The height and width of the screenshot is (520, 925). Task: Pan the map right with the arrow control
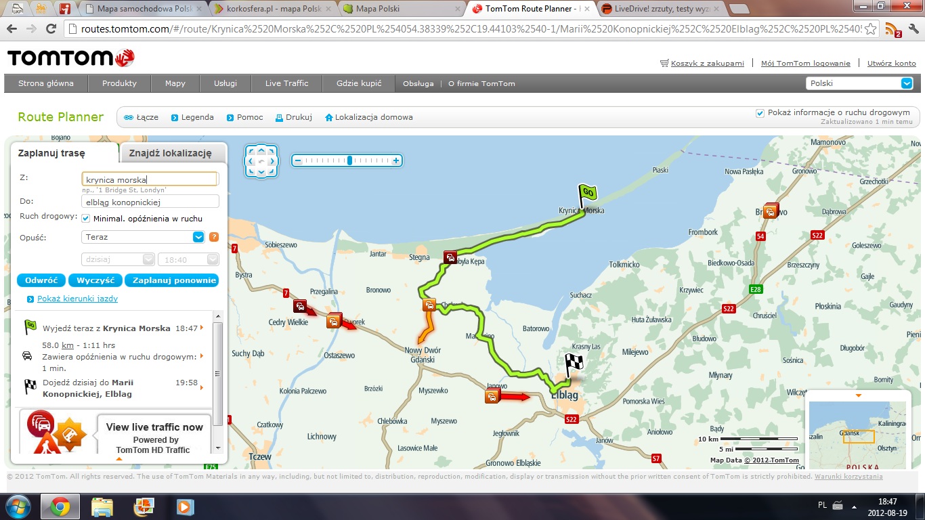pyautogui.click(x=272, y=161)
